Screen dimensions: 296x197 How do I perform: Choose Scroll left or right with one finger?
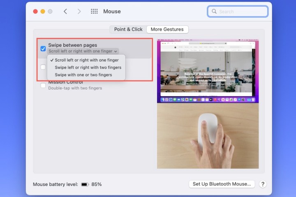pyautogui.click(x=86, y=60)
